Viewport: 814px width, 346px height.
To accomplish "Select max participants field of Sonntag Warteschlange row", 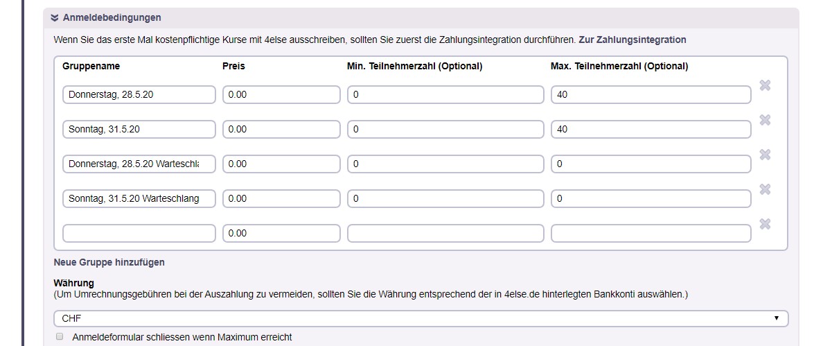I will pyautogui.click(x=651, y=198).
